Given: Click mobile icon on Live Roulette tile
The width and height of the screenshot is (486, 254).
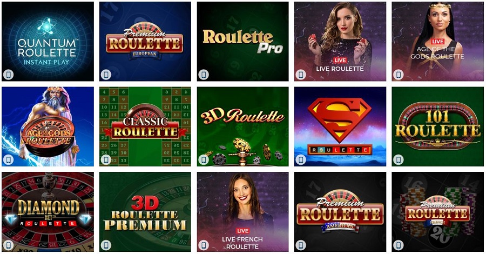Looking at the screenshot, I should point(301,75).
